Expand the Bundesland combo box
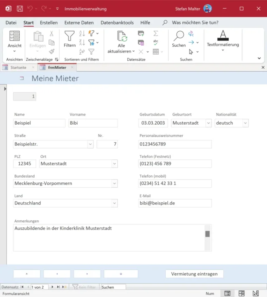This screenshot has width=267, height=297. click(114, 184)
